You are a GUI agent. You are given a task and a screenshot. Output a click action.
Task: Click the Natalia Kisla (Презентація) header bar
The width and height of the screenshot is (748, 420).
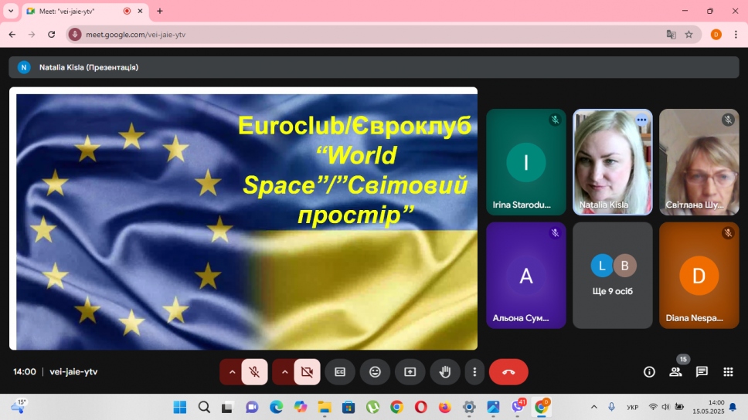pyautogui.click(x=373, y=67)
